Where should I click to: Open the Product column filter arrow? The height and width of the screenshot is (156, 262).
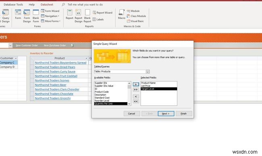[x=86, y=58]
